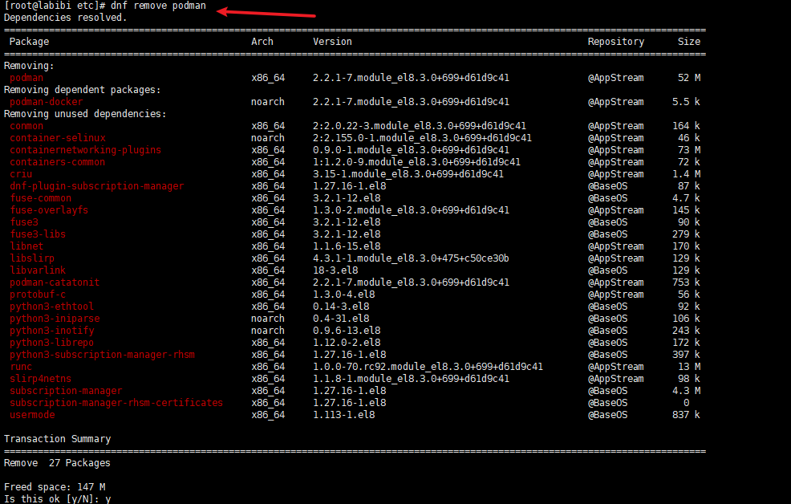Select 'python3-subscription-manager-rhsm' package name

click(x=103, y=355)
